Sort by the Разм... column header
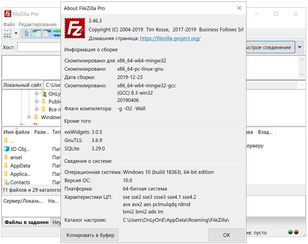 pos(41,132)
